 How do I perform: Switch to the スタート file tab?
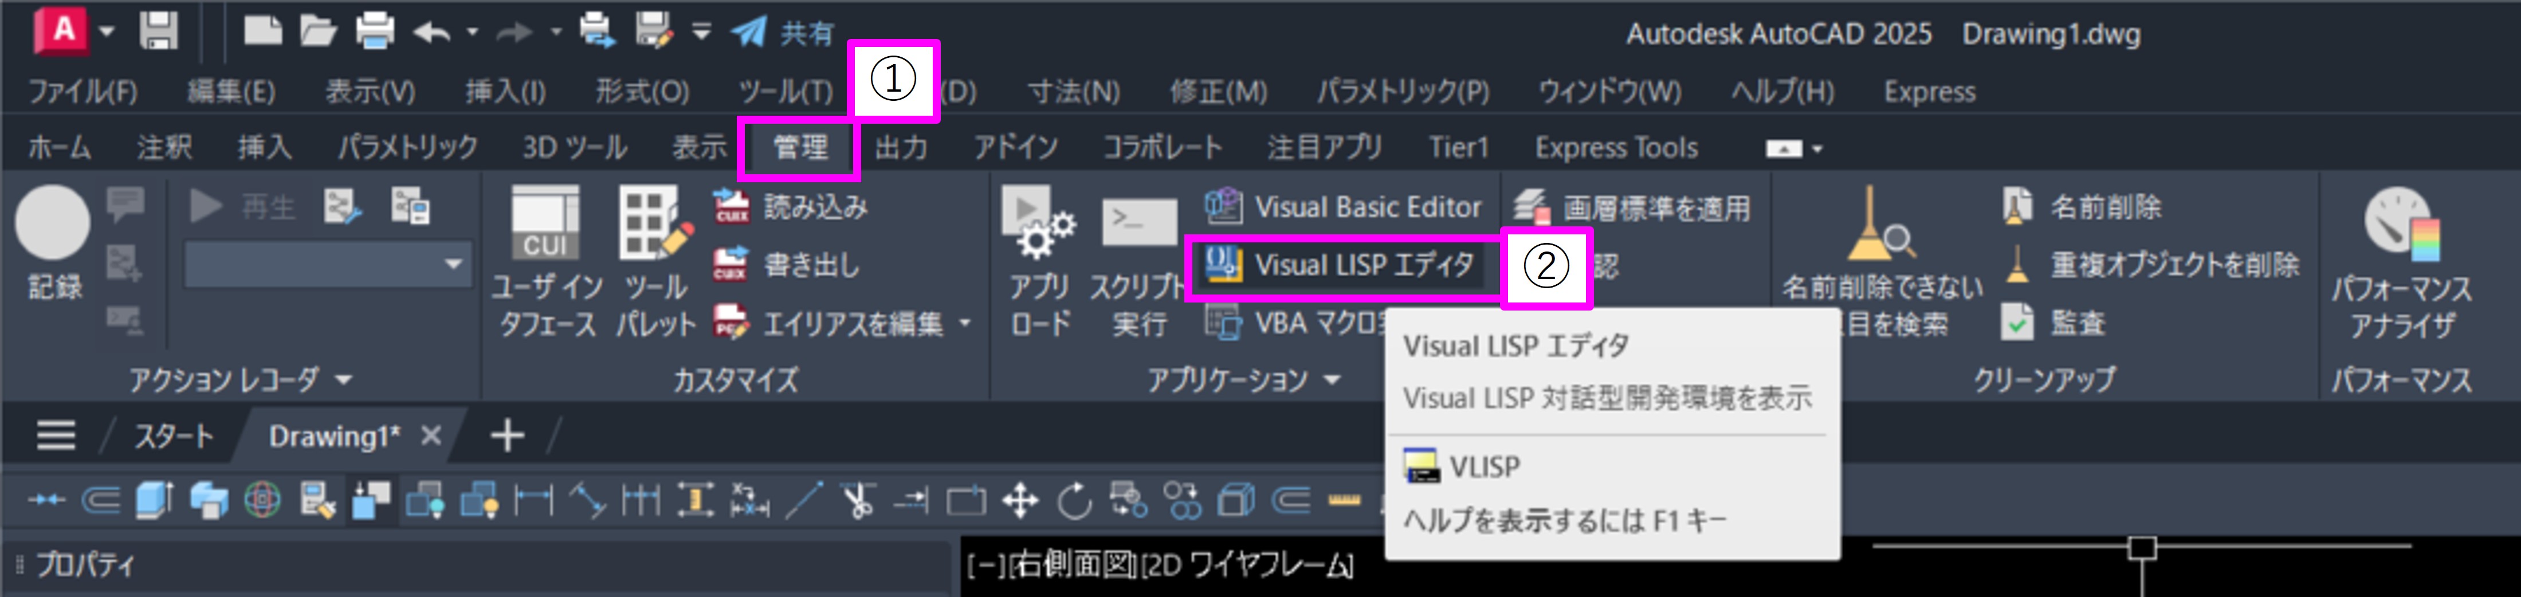coord(173,437)
